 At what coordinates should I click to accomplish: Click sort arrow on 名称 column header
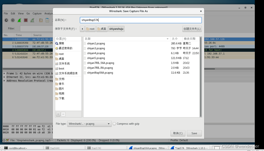pyautogui.click(x=168, y=39)
